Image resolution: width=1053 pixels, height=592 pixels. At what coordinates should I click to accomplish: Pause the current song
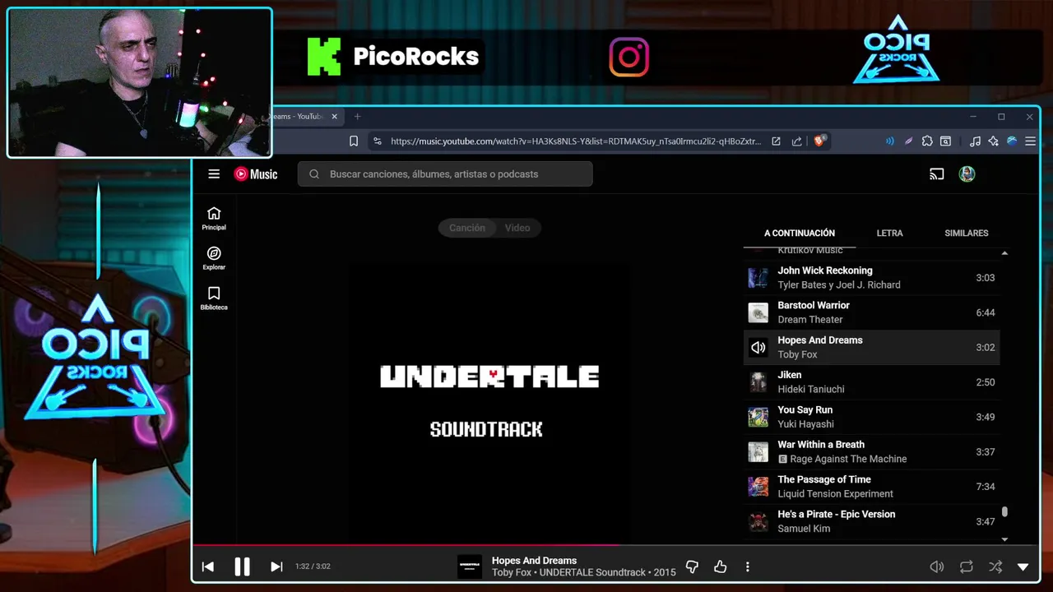point(242,567)
